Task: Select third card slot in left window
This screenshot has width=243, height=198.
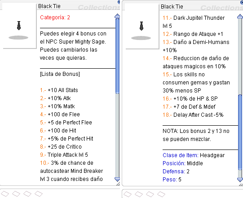Action: click(27, 194)
